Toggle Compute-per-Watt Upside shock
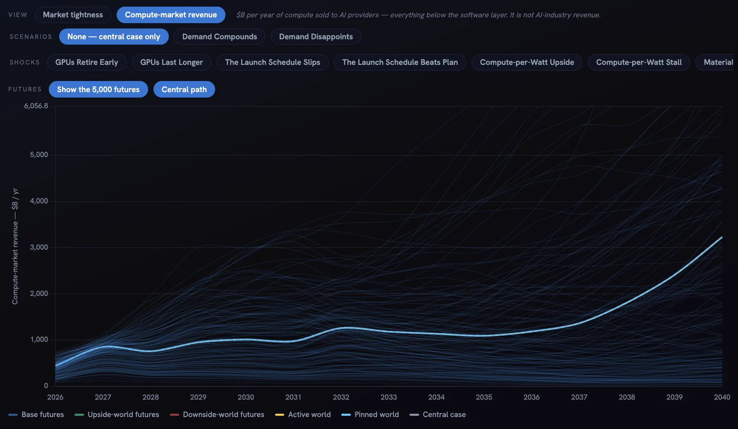 coord(527,62)
